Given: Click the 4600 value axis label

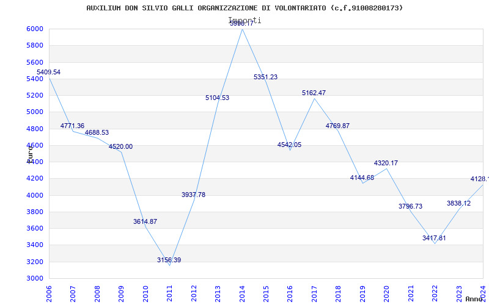Looking at the screenshot, I should pos(35,145).
